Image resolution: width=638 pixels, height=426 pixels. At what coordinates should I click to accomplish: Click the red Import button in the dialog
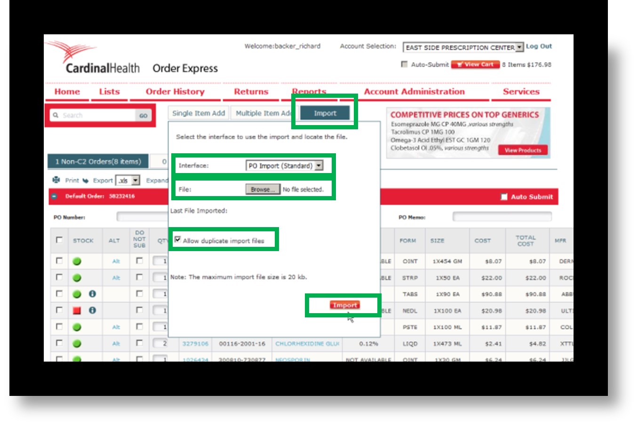[345, 305]
